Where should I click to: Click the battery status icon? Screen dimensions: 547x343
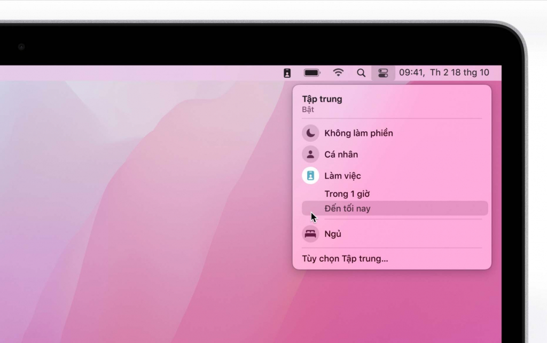coord(312,73)
